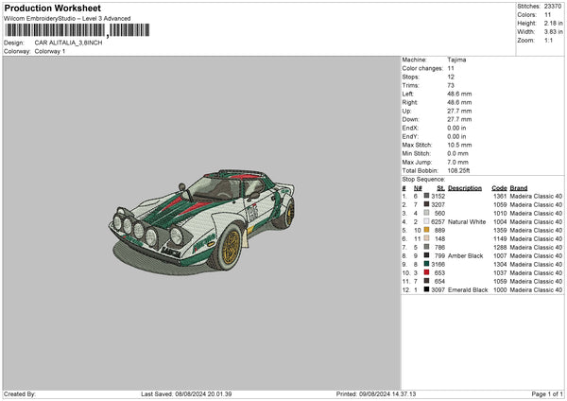Click the 'Production Worksheet' title
The image size is (567, 401).
pyautogui.click(x=53, y=8)
